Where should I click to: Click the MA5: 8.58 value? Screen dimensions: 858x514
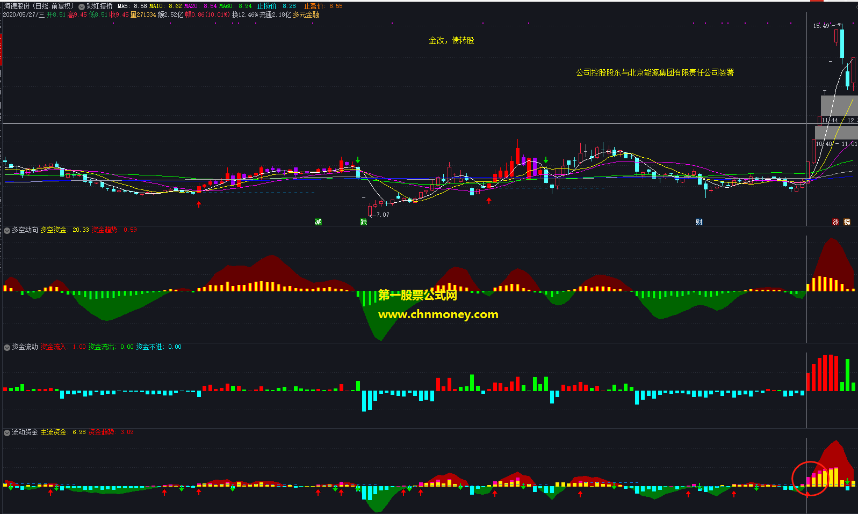[x=132, y=6]
